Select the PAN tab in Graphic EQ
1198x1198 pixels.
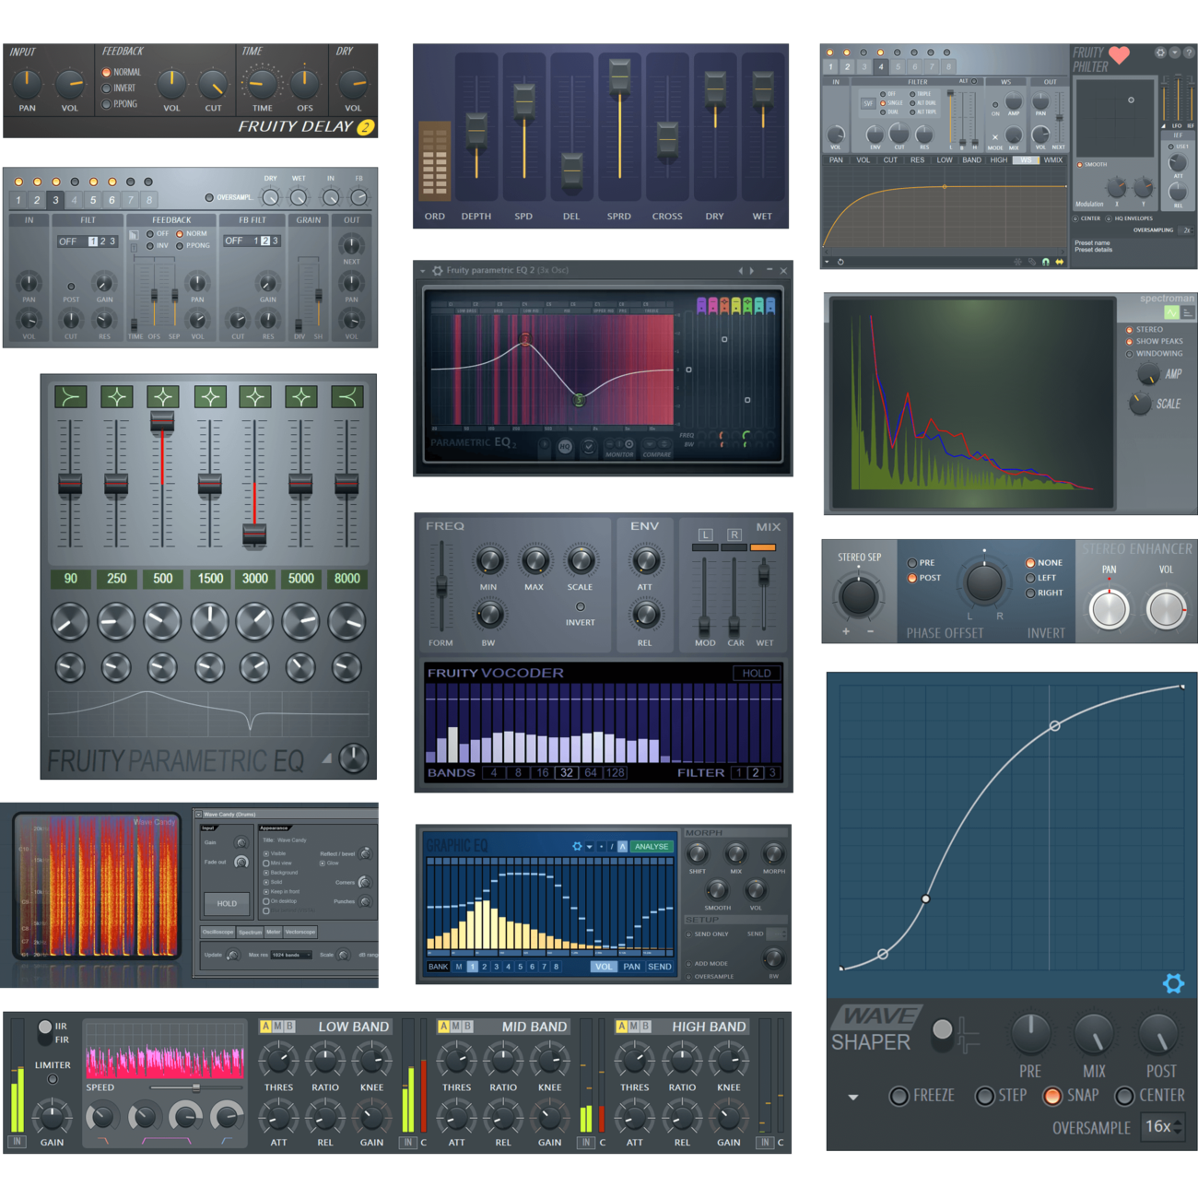(631, 967)
